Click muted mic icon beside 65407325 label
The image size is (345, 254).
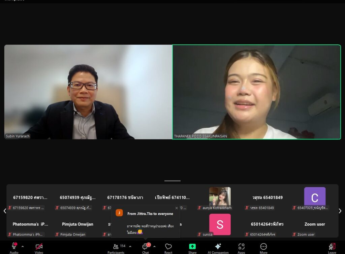(x=294, y=208)
